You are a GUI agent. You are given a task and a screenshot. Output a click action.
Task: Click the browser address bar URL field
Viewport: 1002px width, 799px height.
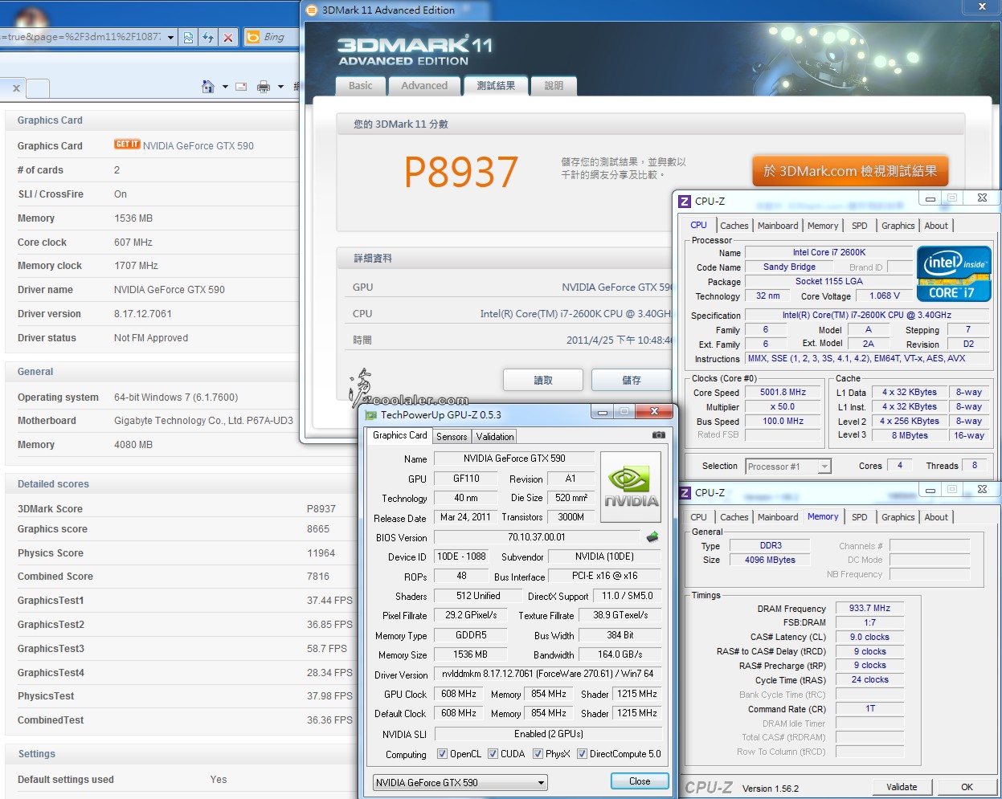coord(82,37)
